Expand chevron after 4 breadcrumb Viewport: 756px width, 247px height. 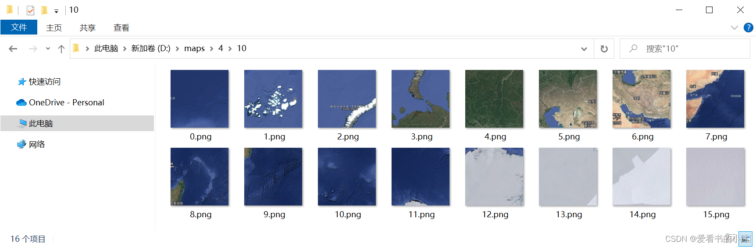(230, 49)
